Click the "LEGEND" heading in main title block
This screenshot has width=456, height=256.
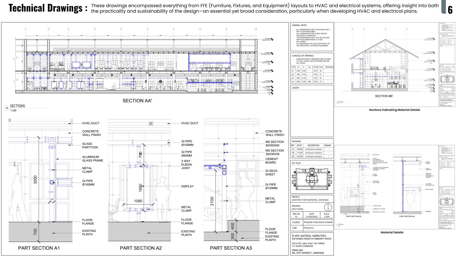click(295, 88)
